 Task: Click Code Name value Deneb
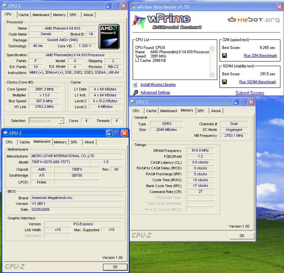point(46,34)
